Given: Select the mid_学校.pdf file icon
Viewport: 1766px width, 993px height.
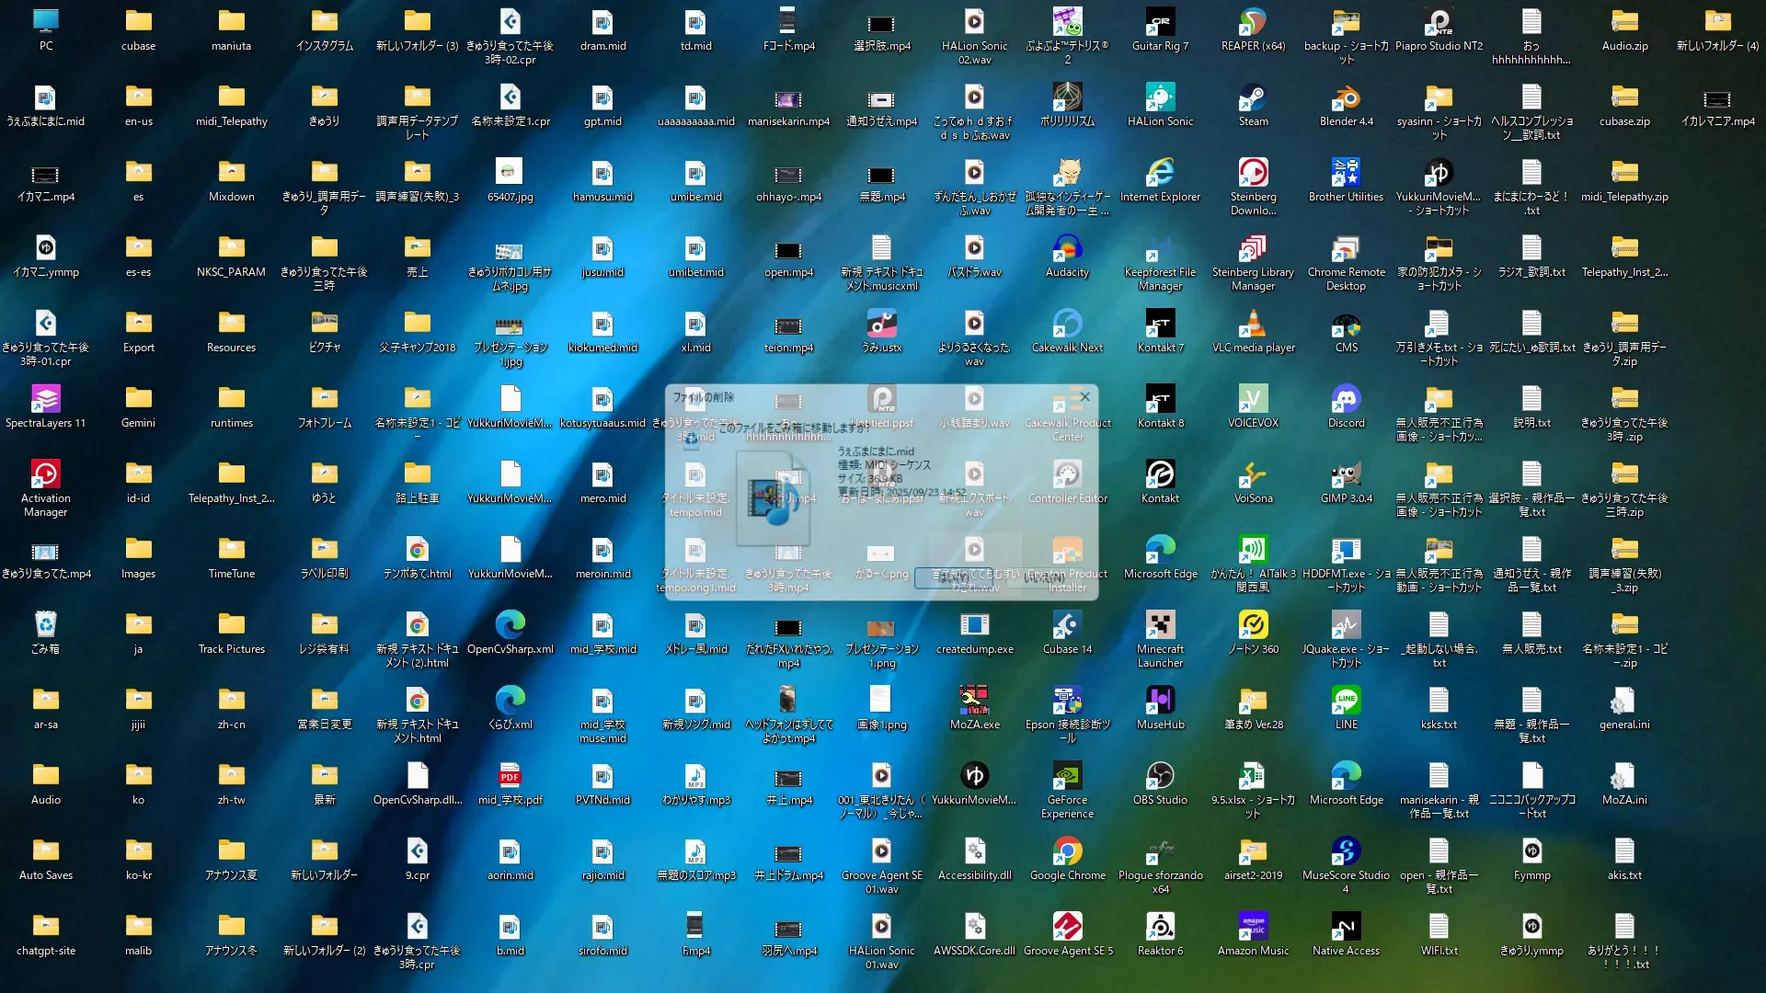Looking at the screenshot, I should [x=510, y=776].
